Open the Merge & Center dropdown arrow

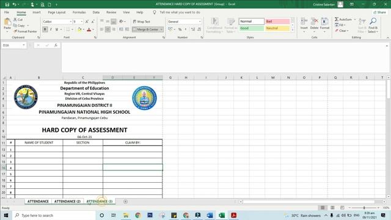pos(161,29)
